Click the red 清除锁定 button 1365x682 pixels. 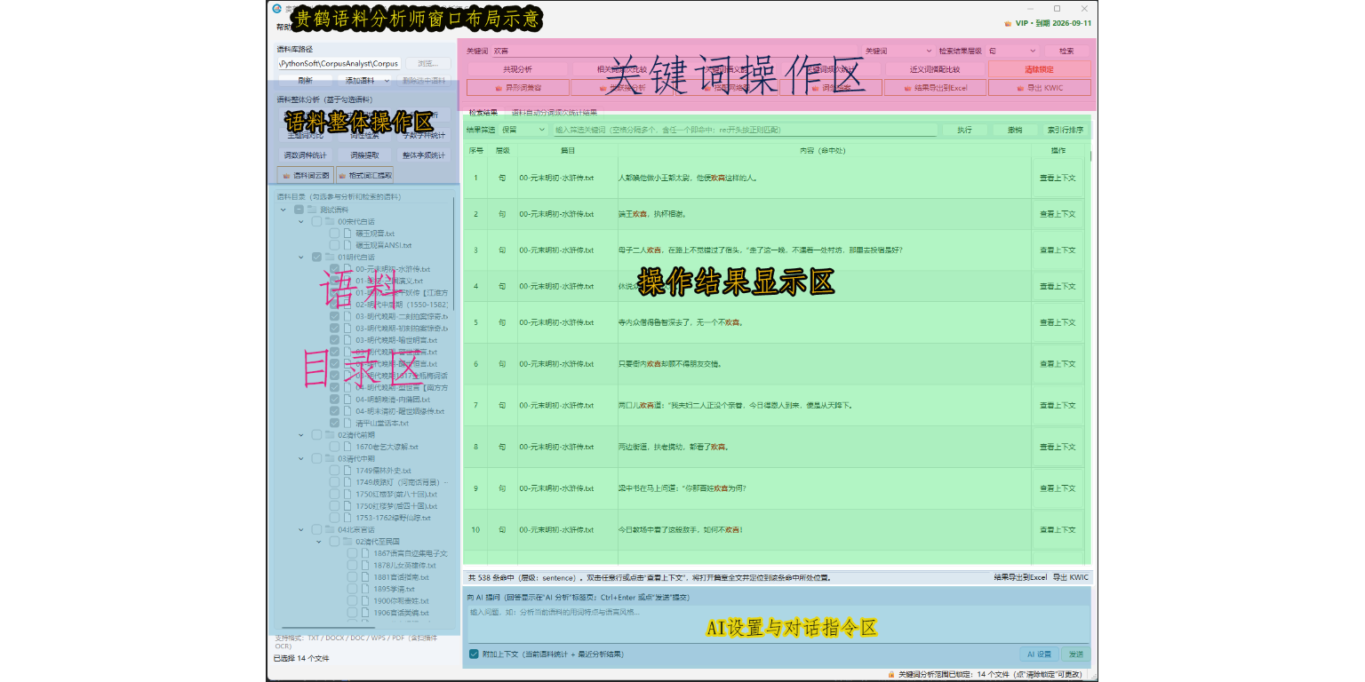[1040, 68]
